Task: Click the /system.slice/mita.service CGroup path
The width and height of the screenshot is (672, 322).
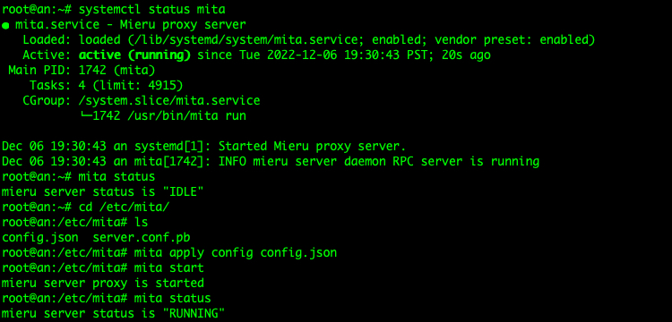Action: pyautogui.click(x=169, y=101)
